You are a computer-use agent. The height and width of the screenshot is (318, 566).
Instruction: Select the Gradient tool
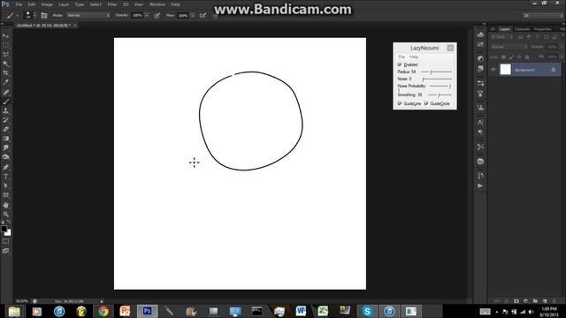tap(6, 139)
